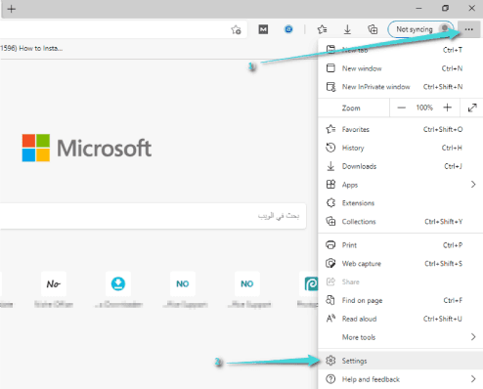Click the Not syncing profile button
The image size is (483, 389).
click(x=420, y=29)
